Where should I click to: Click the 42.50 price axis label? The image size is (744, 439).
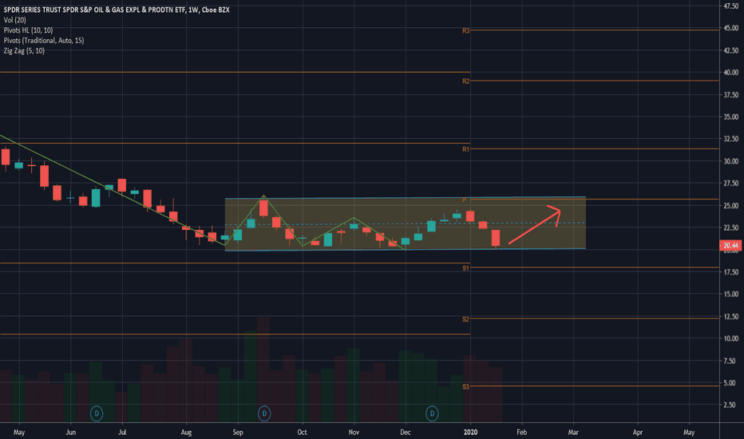tap(730, 50)
